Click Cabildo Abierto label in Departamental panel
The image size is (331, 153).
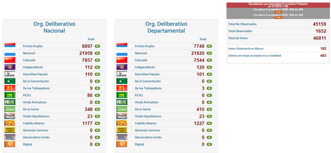pos(145,123)
